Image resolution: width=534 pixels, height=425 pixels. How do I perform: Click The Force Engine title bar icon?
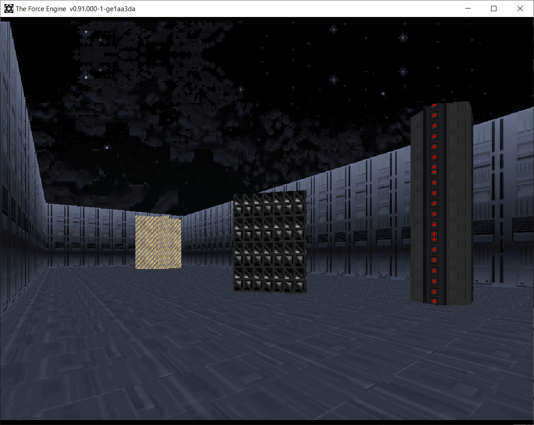(x=9, y=8)
